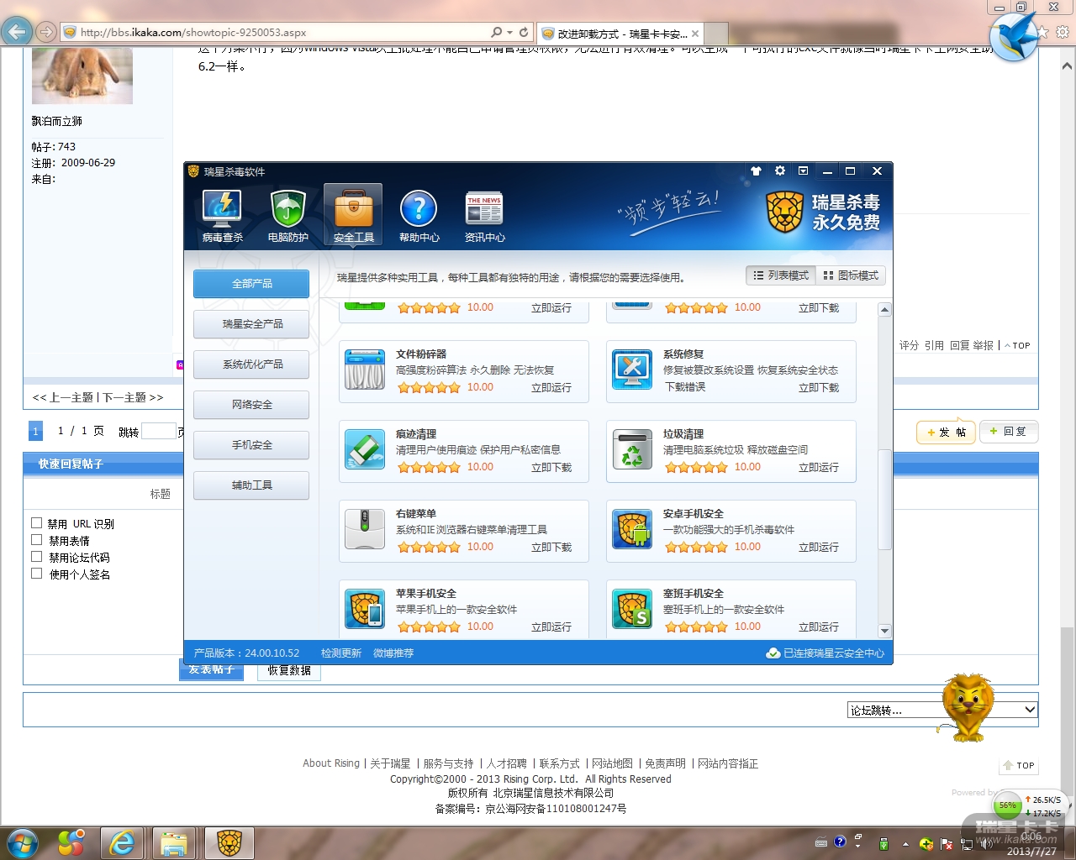Screen dimensions: 1076x860
Task: Click 立即下载 for 系统修复
Action: 819,388
